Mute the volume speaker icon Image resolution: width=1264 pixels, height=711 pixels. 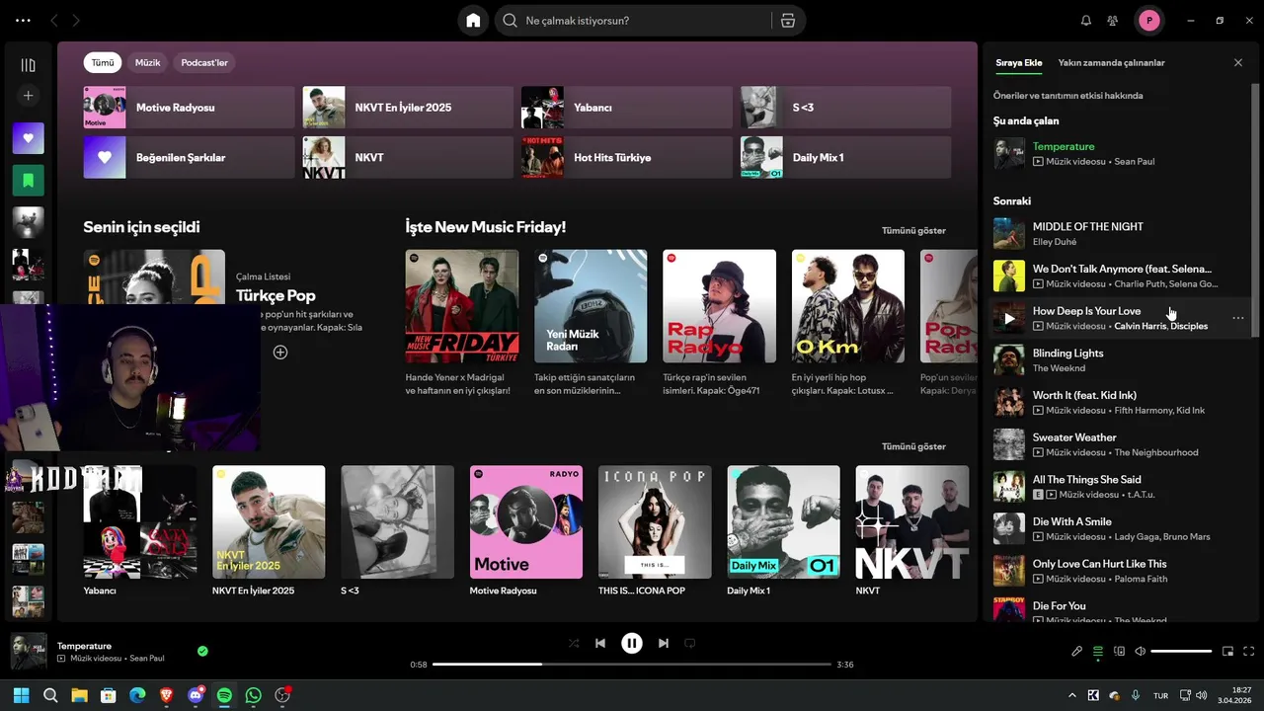click(1141, 652)
